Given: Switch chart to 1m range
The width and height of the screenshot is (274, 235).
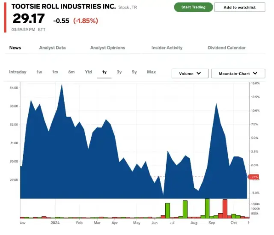Looking at the screenshot, I should [55, 72].
